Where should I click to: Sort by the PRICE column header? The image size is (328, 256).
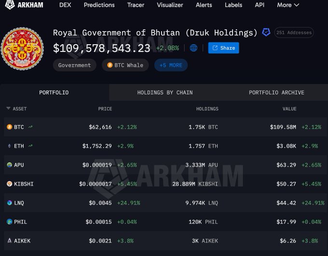[x=105, y=109]
